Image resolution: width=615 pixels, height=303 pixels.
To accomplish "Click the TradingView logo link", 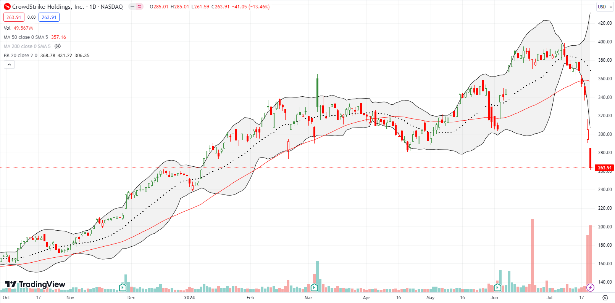I will point(35,284).
